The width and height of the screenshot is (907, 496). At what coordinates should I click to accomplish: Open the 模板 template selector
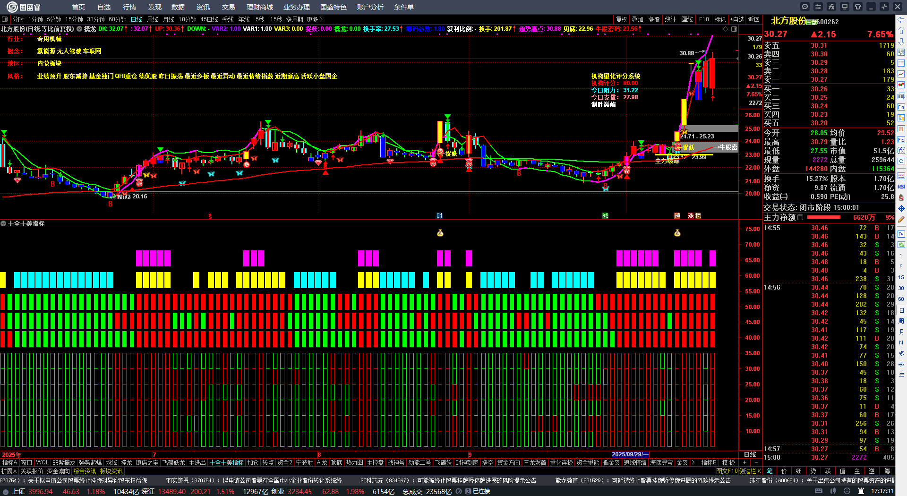click(728, 462)
